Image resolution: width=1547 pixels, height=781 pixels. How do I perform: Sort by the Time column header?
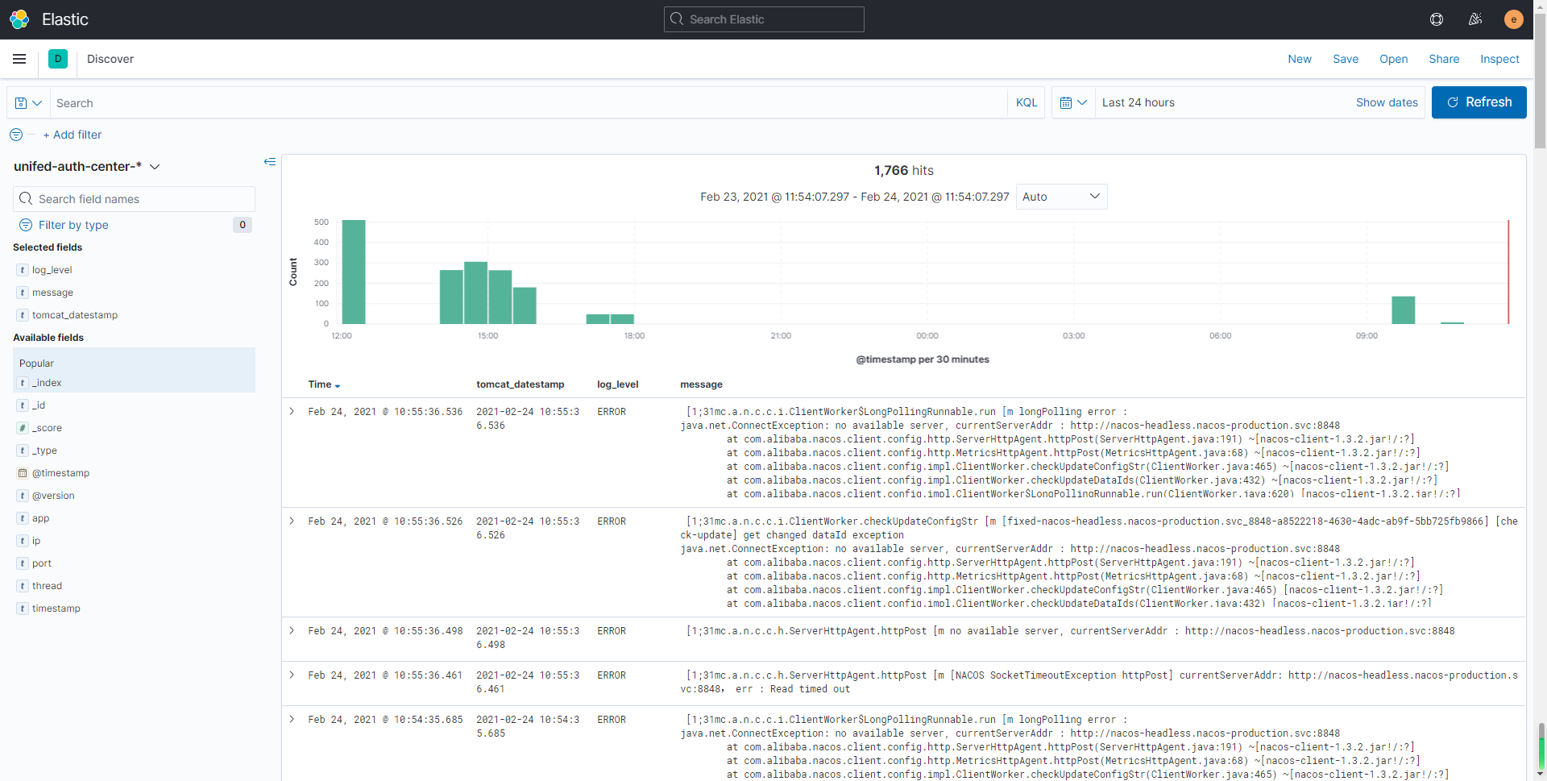coord(324,384)
